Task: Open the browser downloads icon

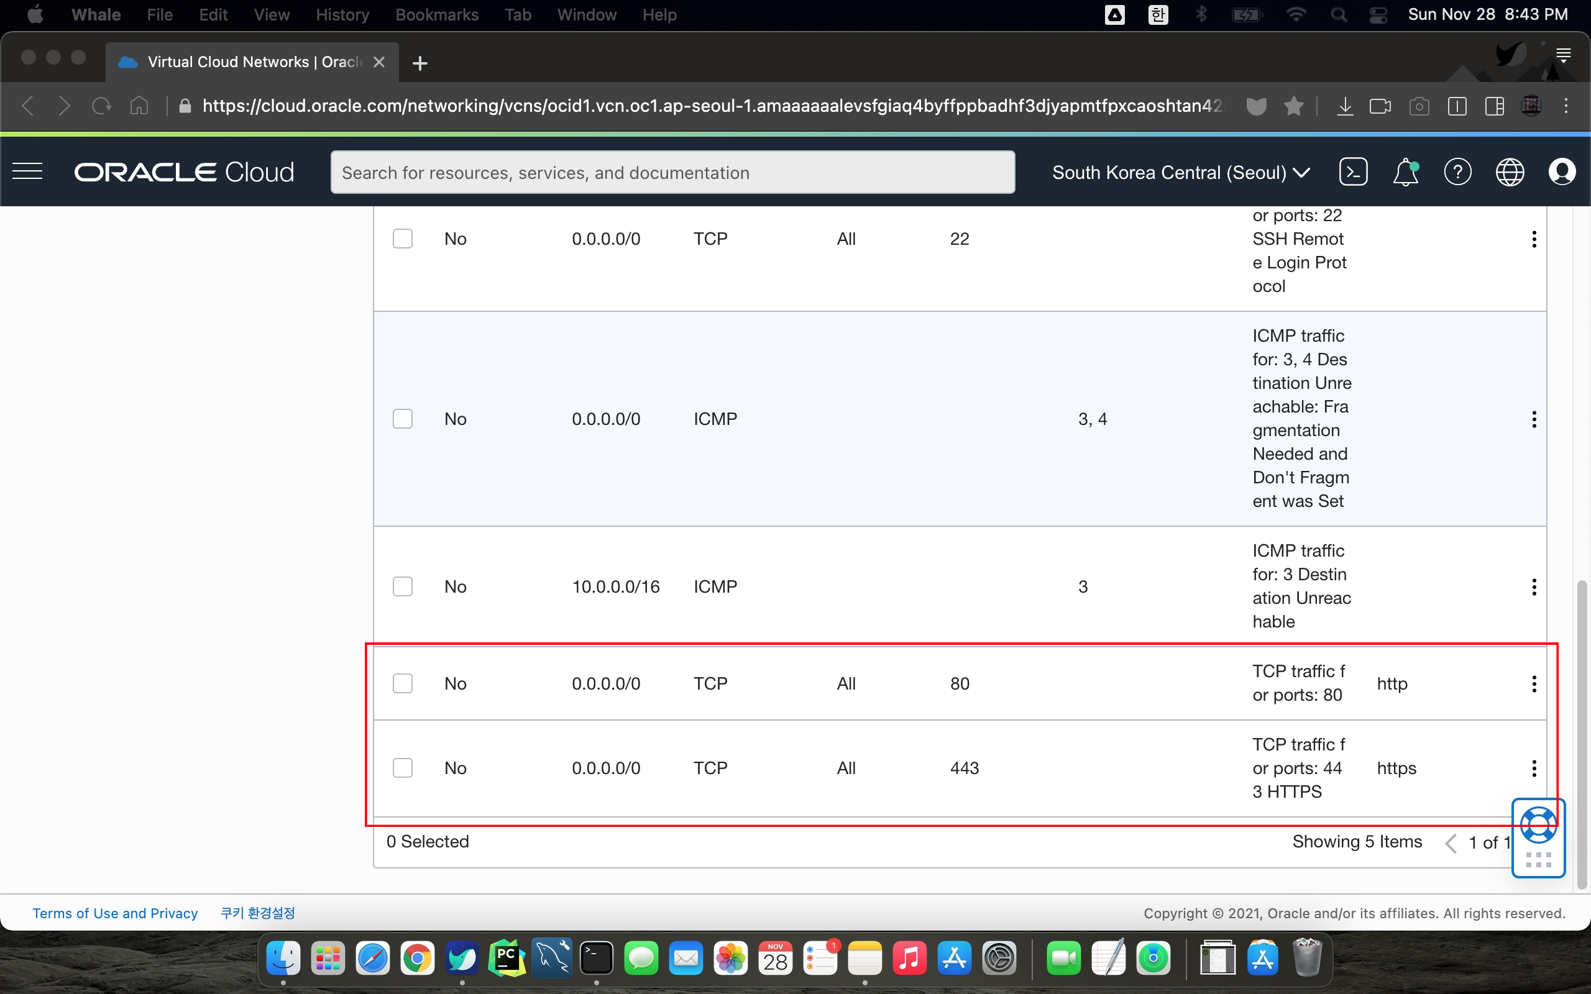Action: coord(1345,106)
